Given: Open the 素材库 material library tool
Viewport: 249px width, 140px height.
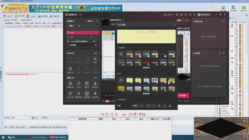Looking at the screenshot, I should 87,85.
